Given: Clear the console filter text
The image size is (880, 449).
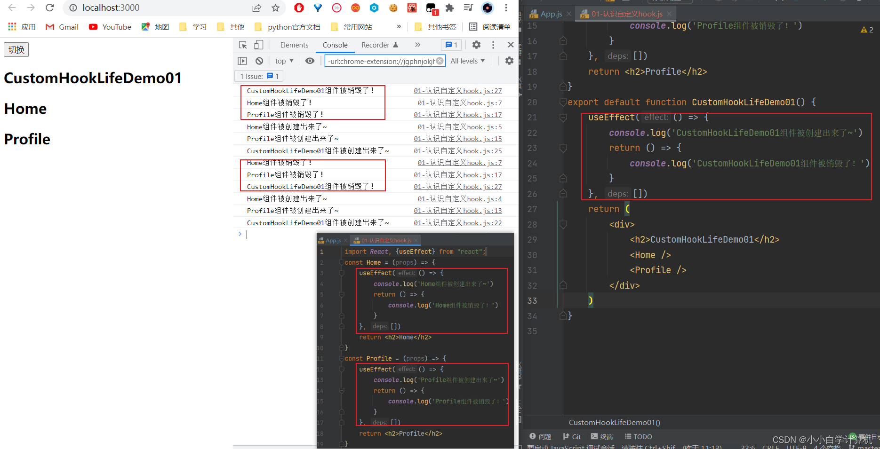Looking at the screenshot, I should pyautogui.click(x=440, y=61).
